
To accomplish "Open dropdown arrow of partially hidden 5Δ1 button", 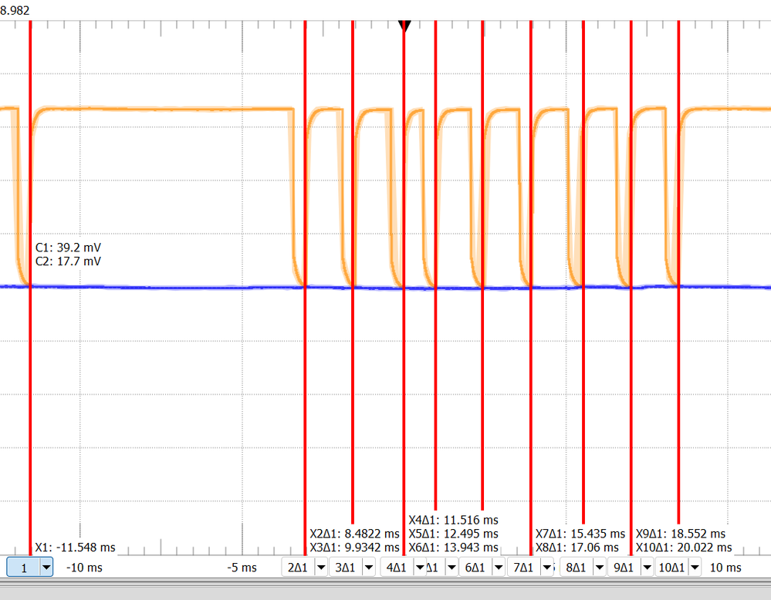I will tap(451, 568).
